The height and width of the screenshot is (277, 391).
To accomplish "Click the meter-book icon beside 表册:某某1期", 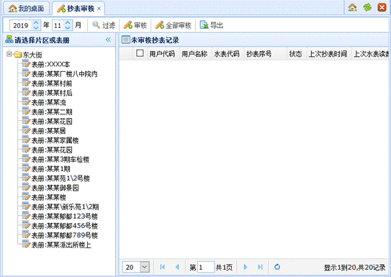I will (x=26, y=168).
